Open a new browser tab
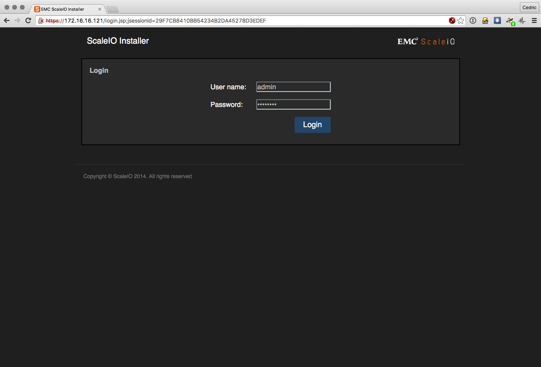Image resolution: width=541 pixels, height=367 pixels. coord(112,9)
